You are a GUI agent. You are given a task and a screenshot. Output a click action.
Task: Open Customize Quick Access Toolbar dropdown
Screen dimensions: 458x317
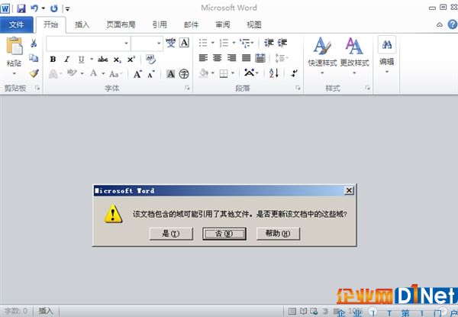pyautogui.click(x=67, y=9)
